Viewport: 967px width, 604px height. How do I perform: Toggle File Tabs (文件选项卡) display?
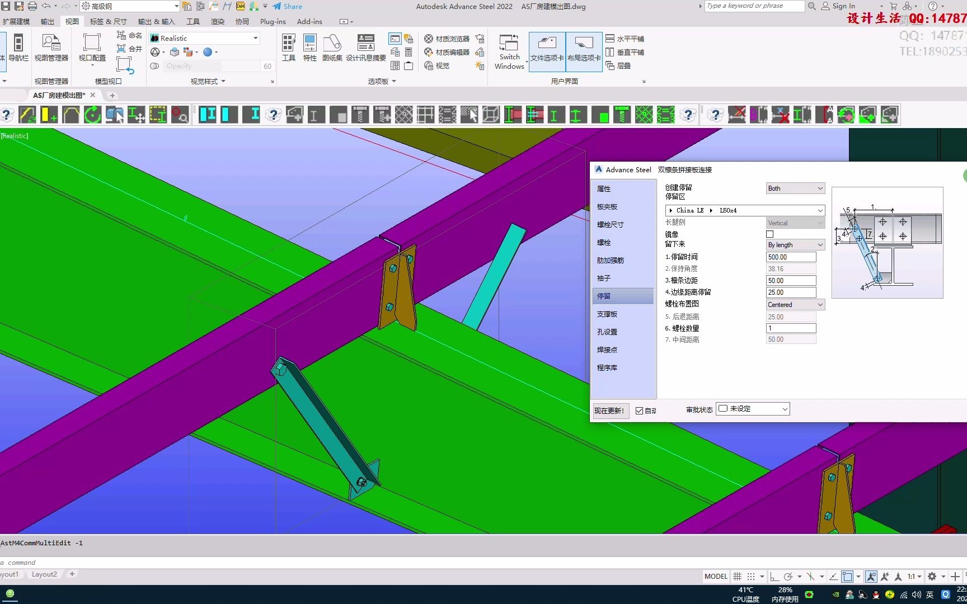point(547,51)
